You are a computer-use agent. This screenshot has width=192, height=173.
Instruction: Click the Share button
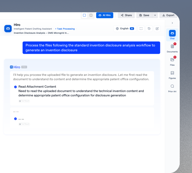coord(126,15)
